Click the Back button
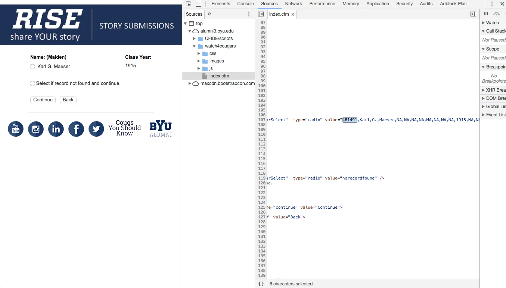Viewport: 506px width, 288px height. 68,100
